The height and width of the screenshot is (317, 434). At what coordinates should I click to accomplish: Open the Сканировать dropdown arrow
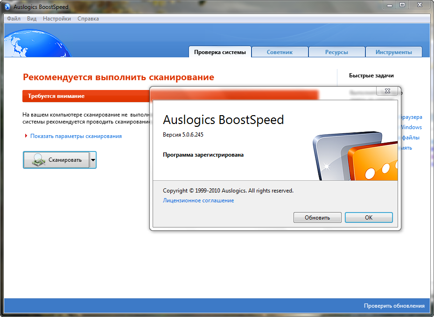click(93, 160)
